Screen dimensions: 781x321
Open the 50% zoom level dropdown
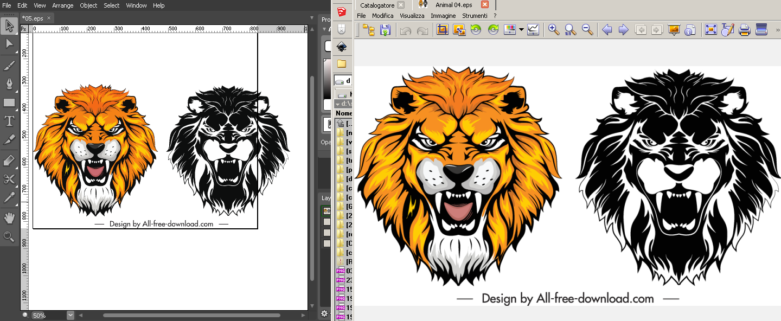point(71,315)
